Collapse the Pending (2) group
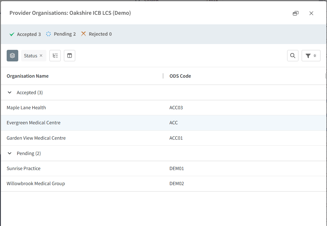 point(10,153)
